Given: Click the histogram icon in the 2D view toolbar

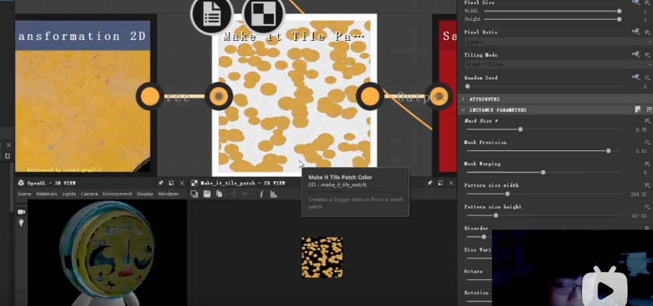Looking at the screenshot, I should [273, 194].
